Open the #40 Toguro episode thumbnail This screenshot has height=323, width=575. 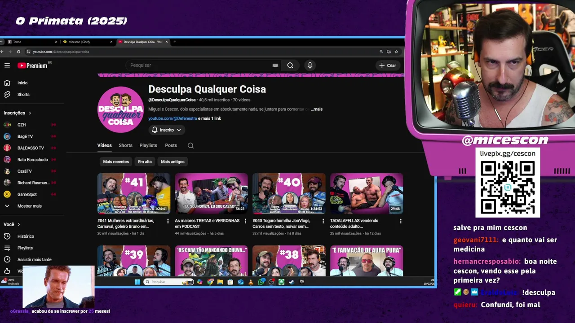(289, 193)
